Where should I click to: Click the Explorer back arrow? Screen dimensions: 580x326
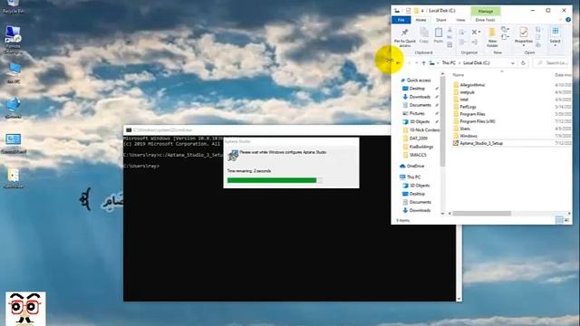coord(399,62)
